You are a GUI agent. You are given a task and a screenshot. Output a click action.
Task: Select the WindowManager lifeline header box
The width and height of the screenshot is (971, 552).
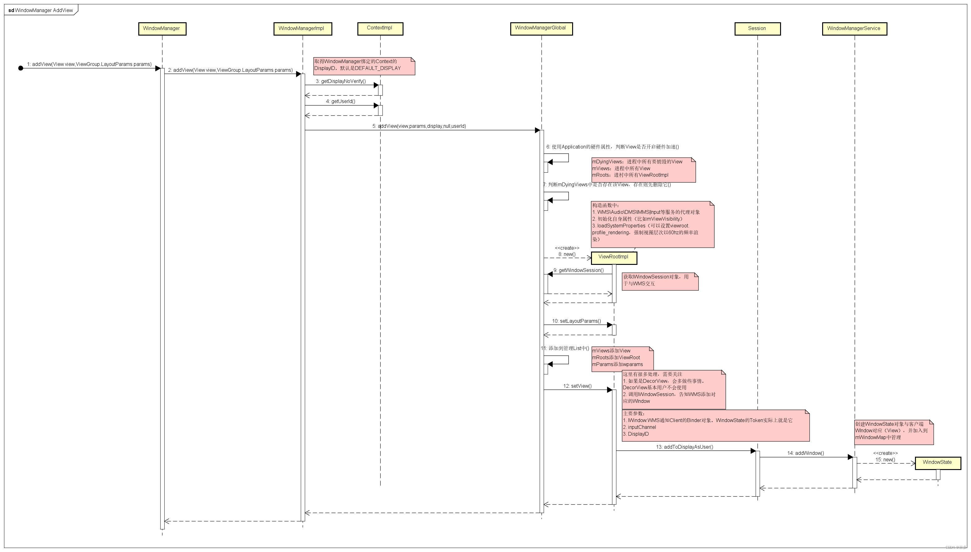point(162,28)
